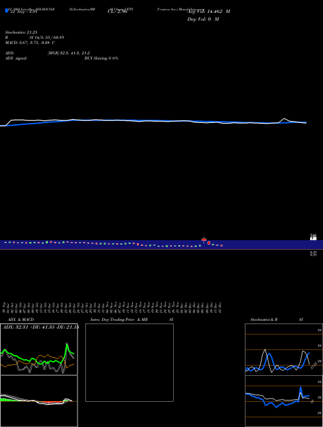Click the "3.39" price axis label
This screenshot has width=323, height=427.
(313, 254)
